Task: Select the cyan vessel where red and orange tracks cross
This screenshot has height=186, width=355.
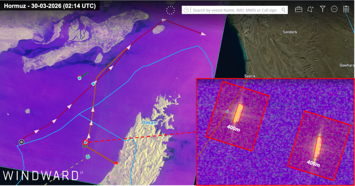Action: 93,84
